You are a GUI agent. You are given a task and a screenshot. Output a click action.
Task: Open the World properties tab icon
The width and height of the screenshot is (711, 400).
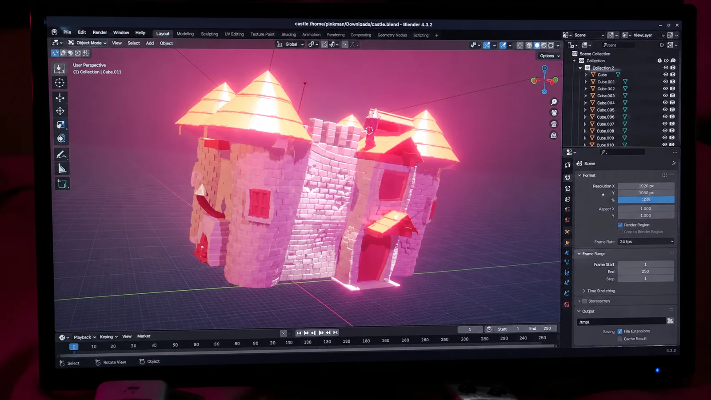tap(567, 220)
